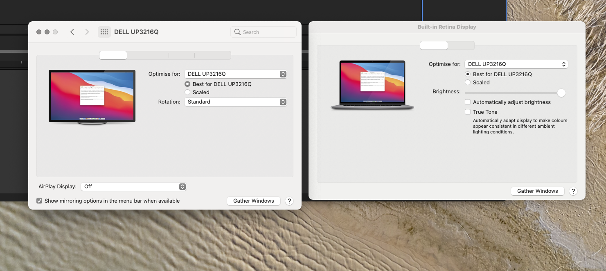The image size is (606, 271).
Task: Open Optimise for dropdown in DELL UP3216Q window
Action: (x=236, y=74)
